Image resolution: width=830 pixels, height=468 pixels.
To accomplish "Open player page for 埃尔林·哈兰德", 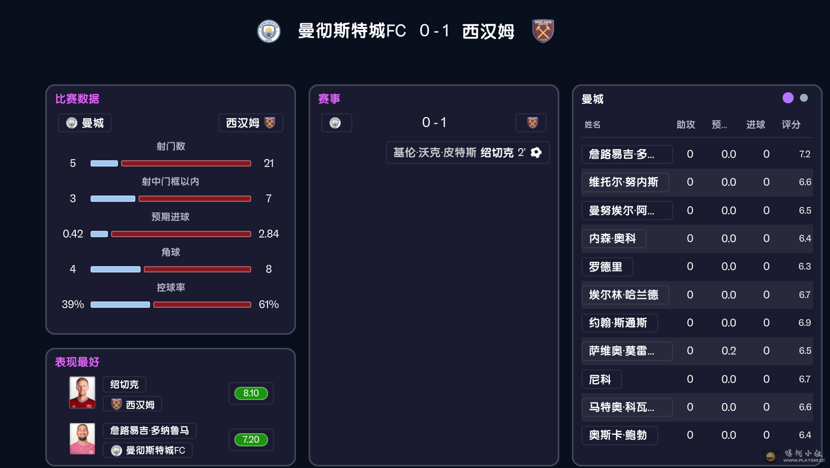I will coord(625,295).
